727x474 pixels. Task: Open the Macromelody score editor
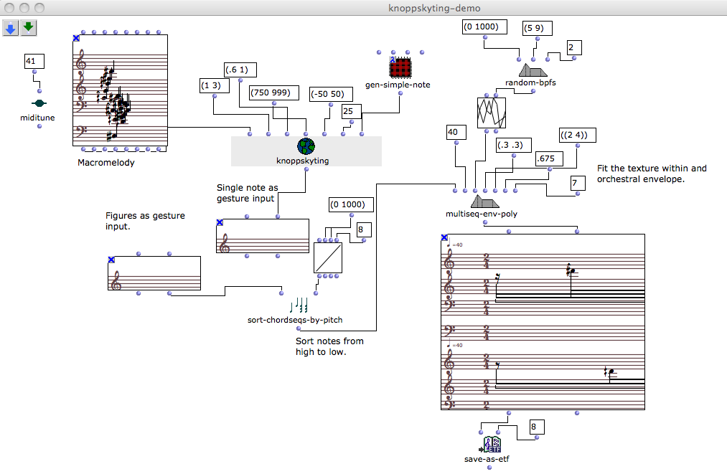coord(121,92)
